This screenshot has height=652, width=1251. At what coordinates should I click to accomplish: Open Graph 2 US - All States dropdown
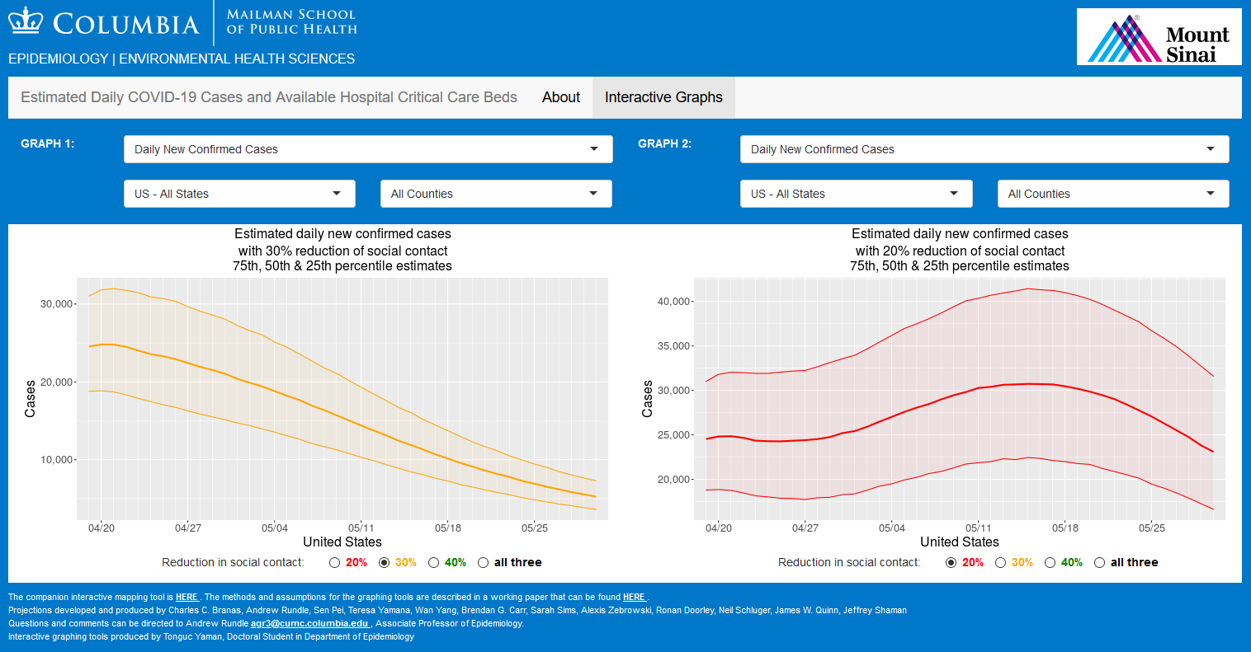coord(856,194)
